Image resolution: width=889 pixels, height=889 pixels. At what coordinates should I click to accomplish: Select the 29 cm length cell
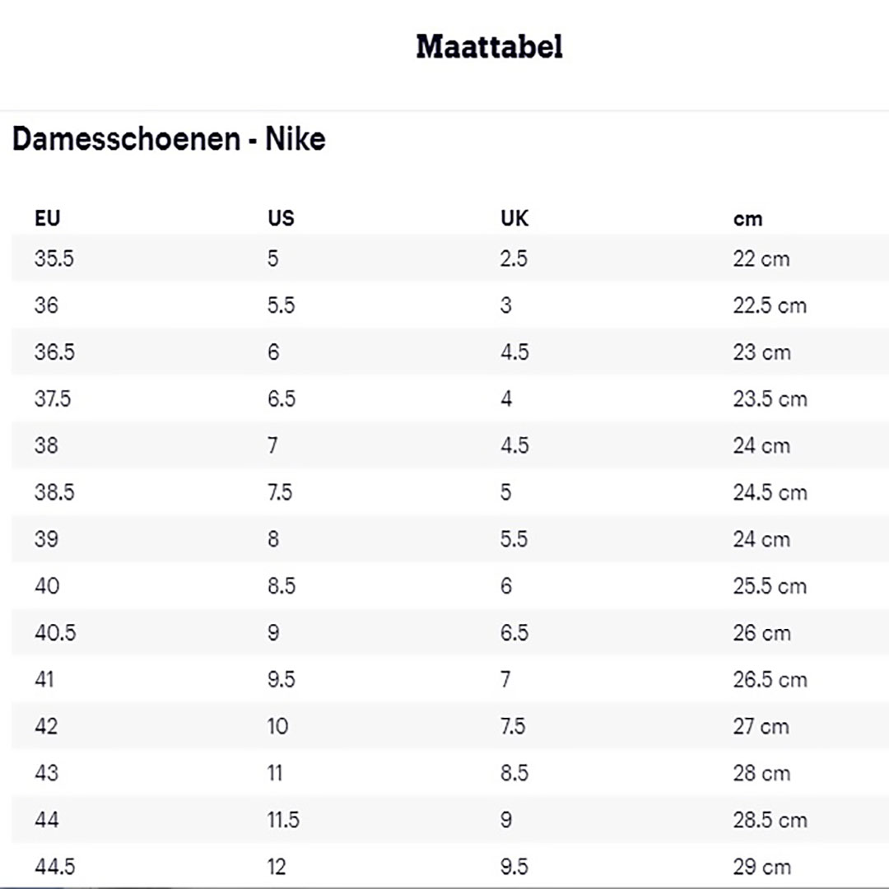761,867
